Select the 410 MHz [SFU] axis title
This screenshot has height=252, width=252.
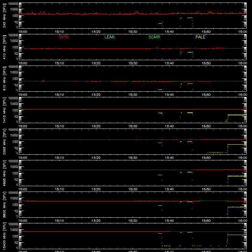pos(4,47)
